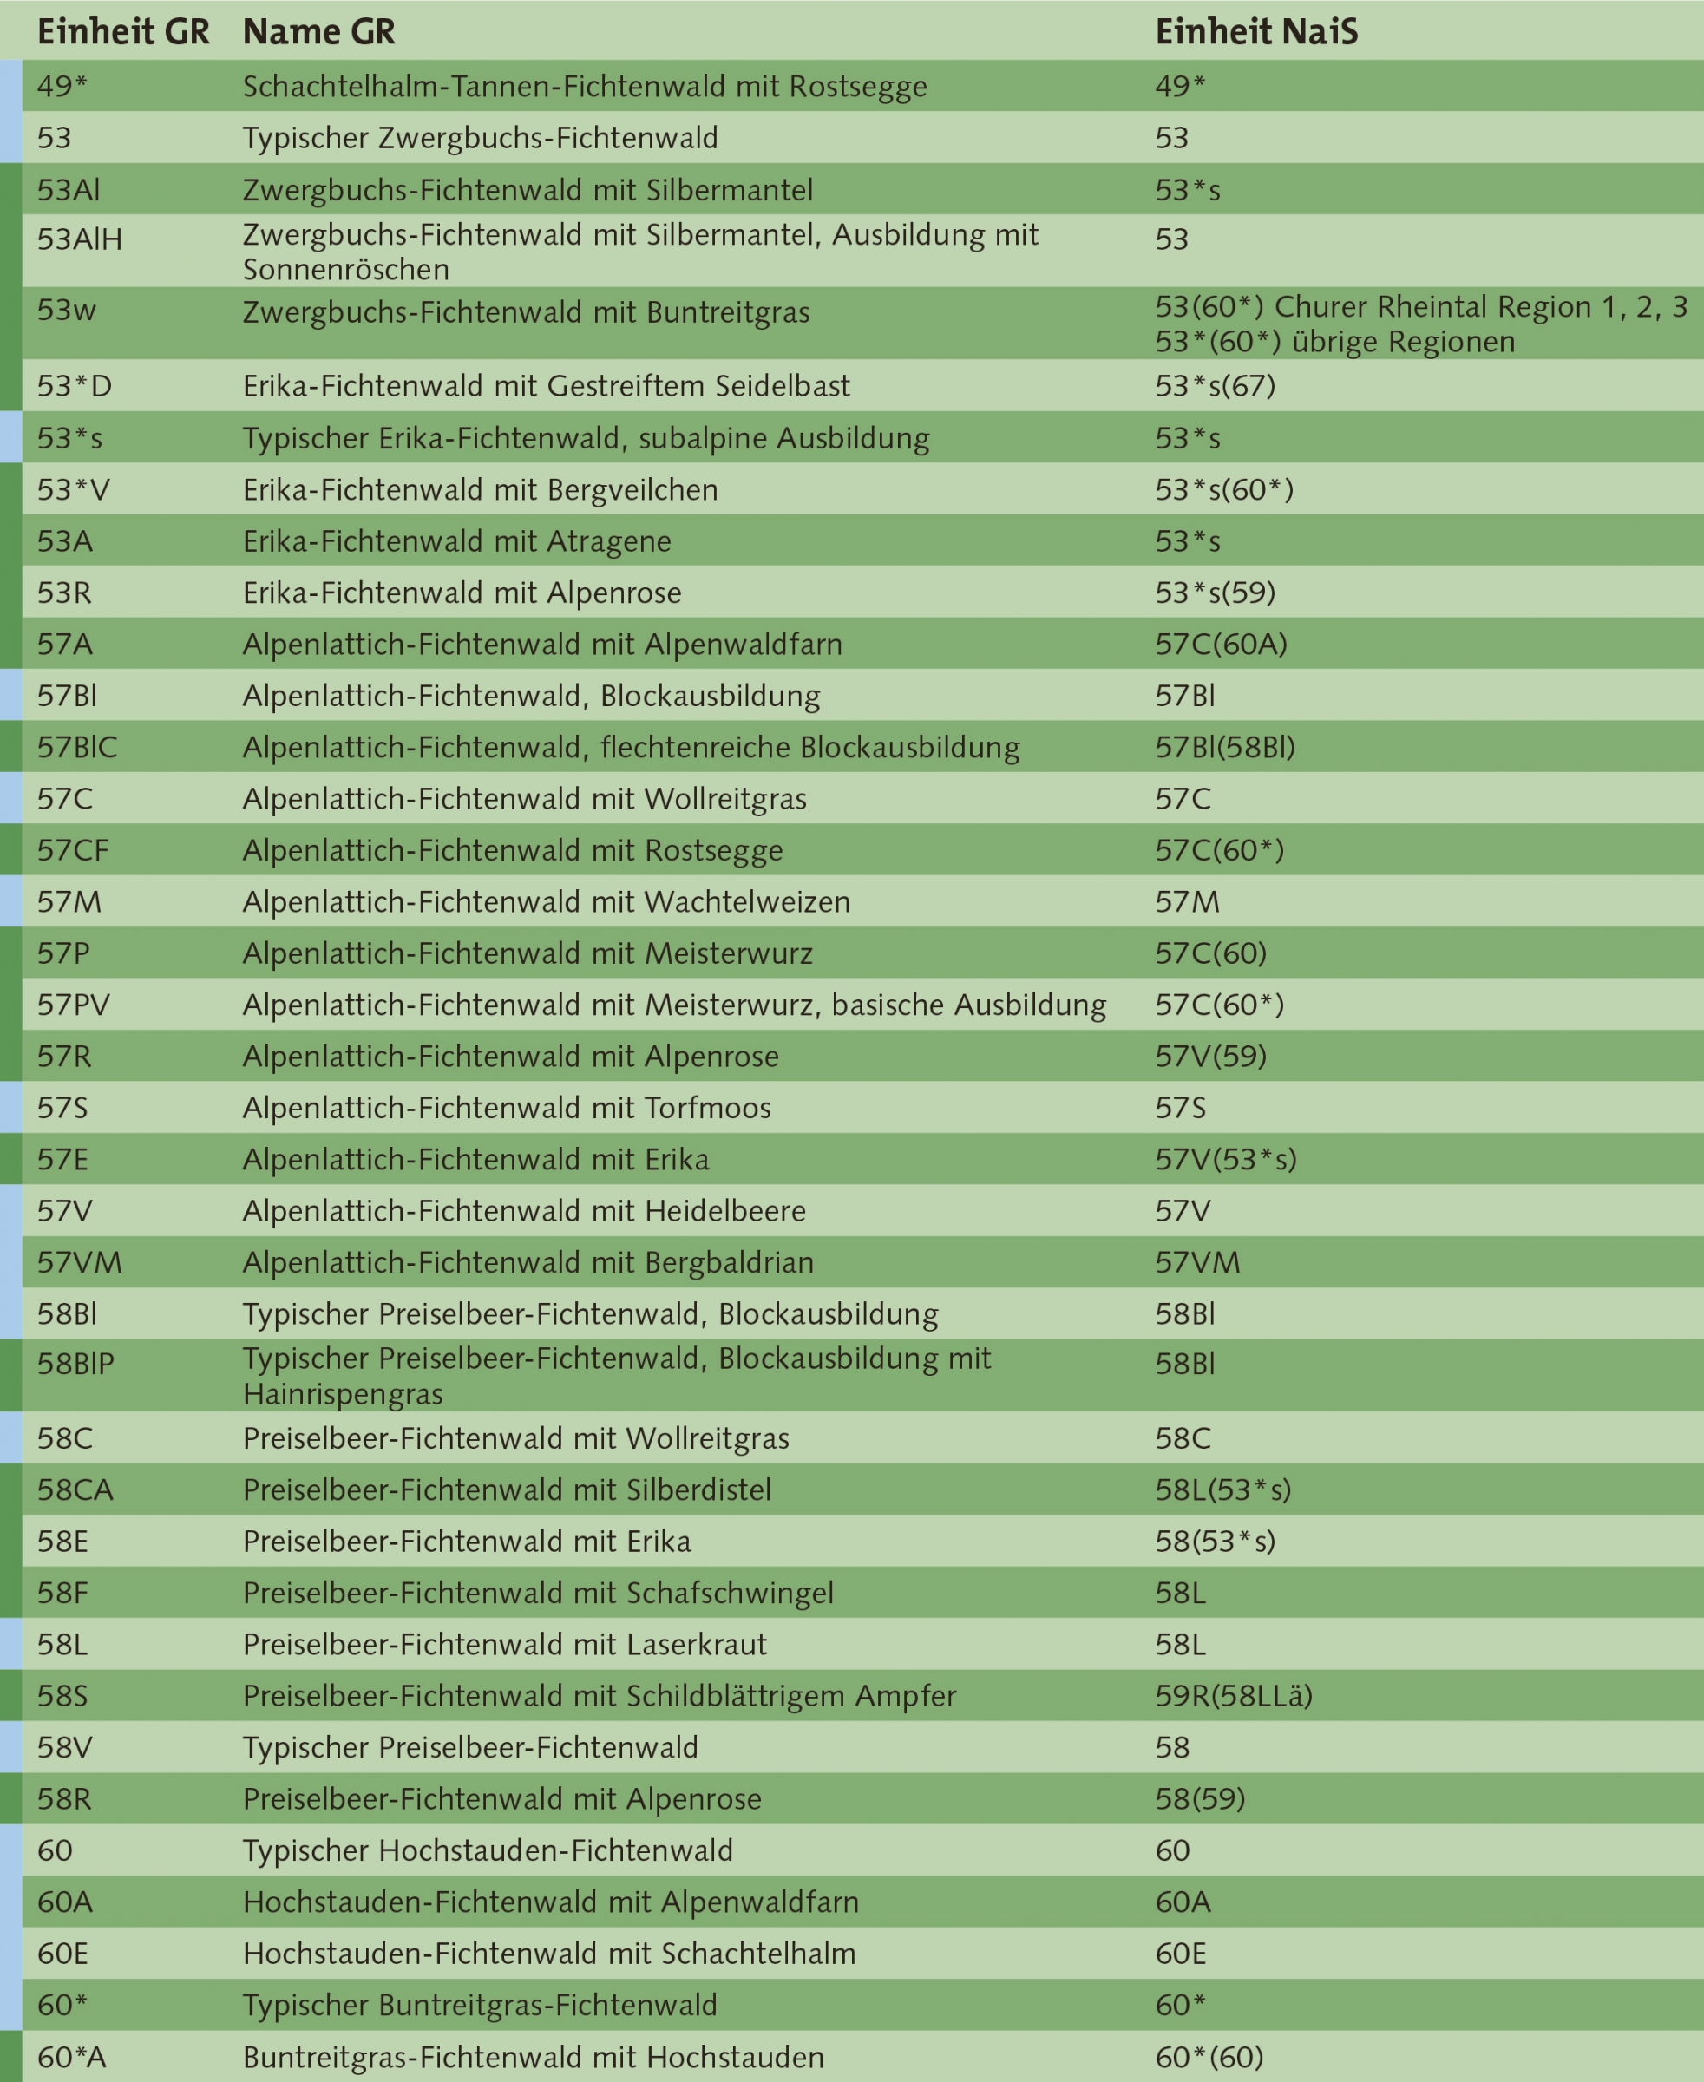
Task: Select 'Zwergbuchs-Fichtenwald mit Buntreitgras' name cell
Action: click(526, 312)
